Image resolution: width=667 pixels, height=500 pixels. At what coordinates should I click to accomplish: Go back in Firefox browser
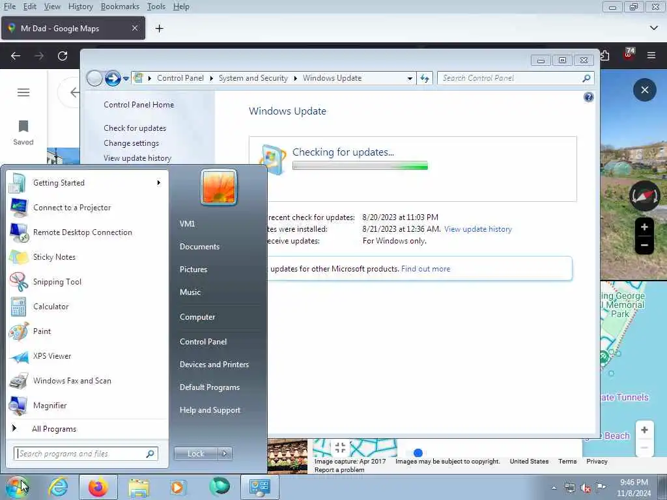click(16, 56)
